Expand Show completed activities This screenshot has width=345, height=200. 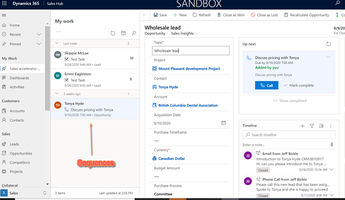pyautogui.click(x=290, y=101)
